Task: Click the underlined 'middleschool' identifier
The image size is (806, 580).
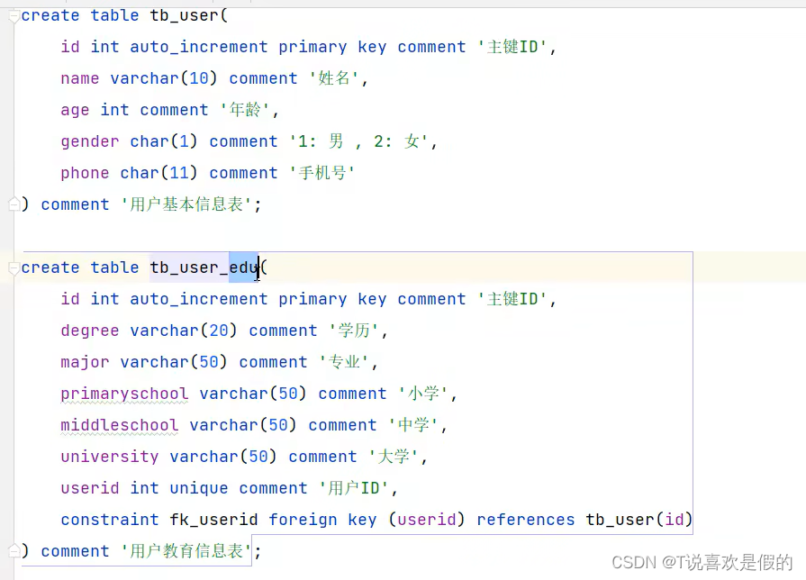Action: [x=119, y=425]
